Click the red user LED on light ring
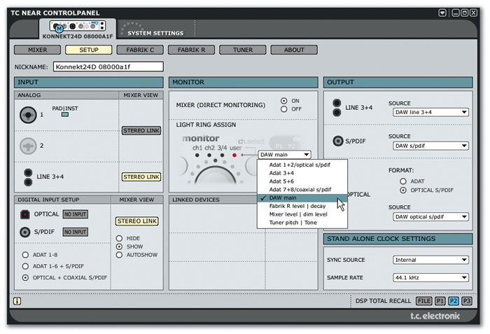 (x=234, y=155)
